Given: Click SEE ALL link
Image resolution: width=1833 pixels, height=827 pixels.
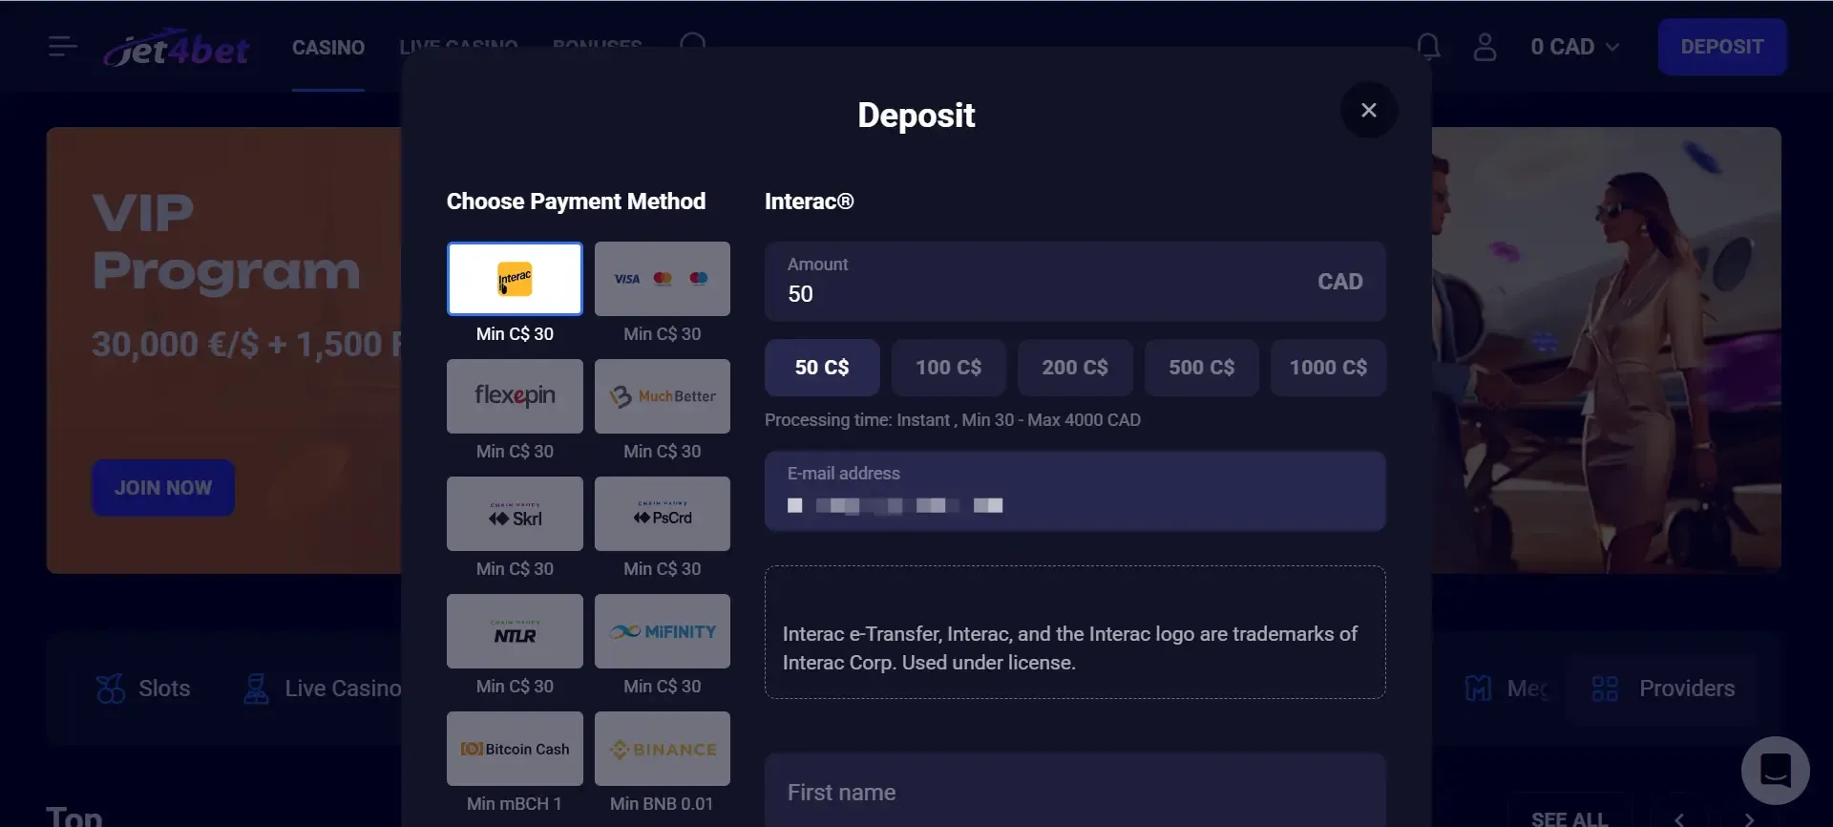Looking at the screenshot, I should (x=1570, y=818).
